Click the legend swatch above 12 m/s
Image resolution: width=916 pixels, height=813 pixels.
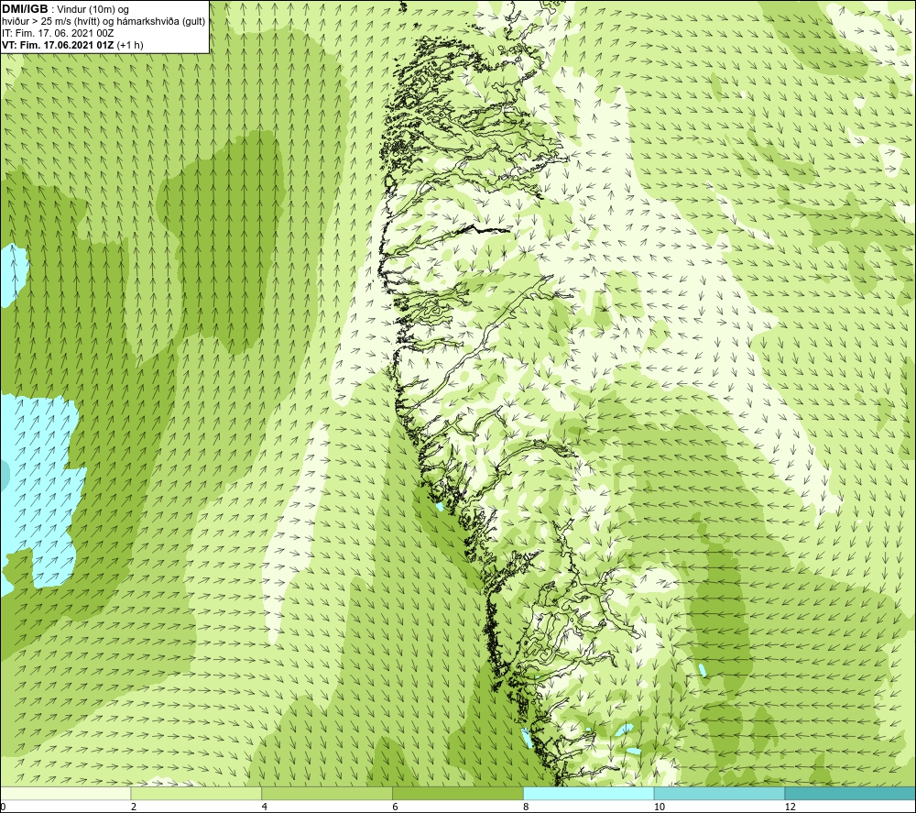click(x=851, y=793)
